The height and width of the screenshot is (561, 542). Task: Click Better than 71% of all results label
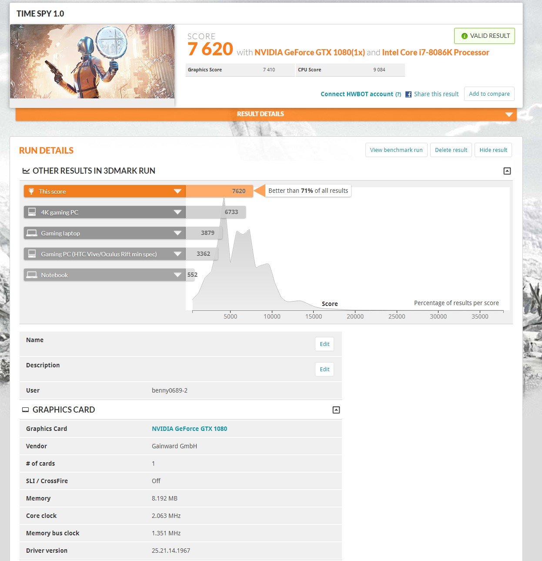[308, 191]
